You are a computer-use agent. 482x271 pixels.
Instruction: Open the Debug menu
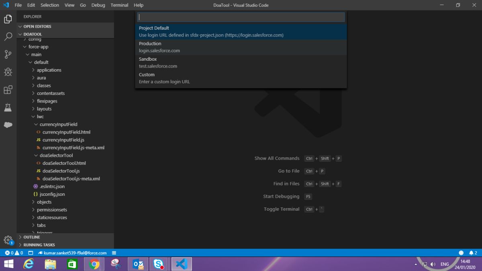(x=98, y=5)
